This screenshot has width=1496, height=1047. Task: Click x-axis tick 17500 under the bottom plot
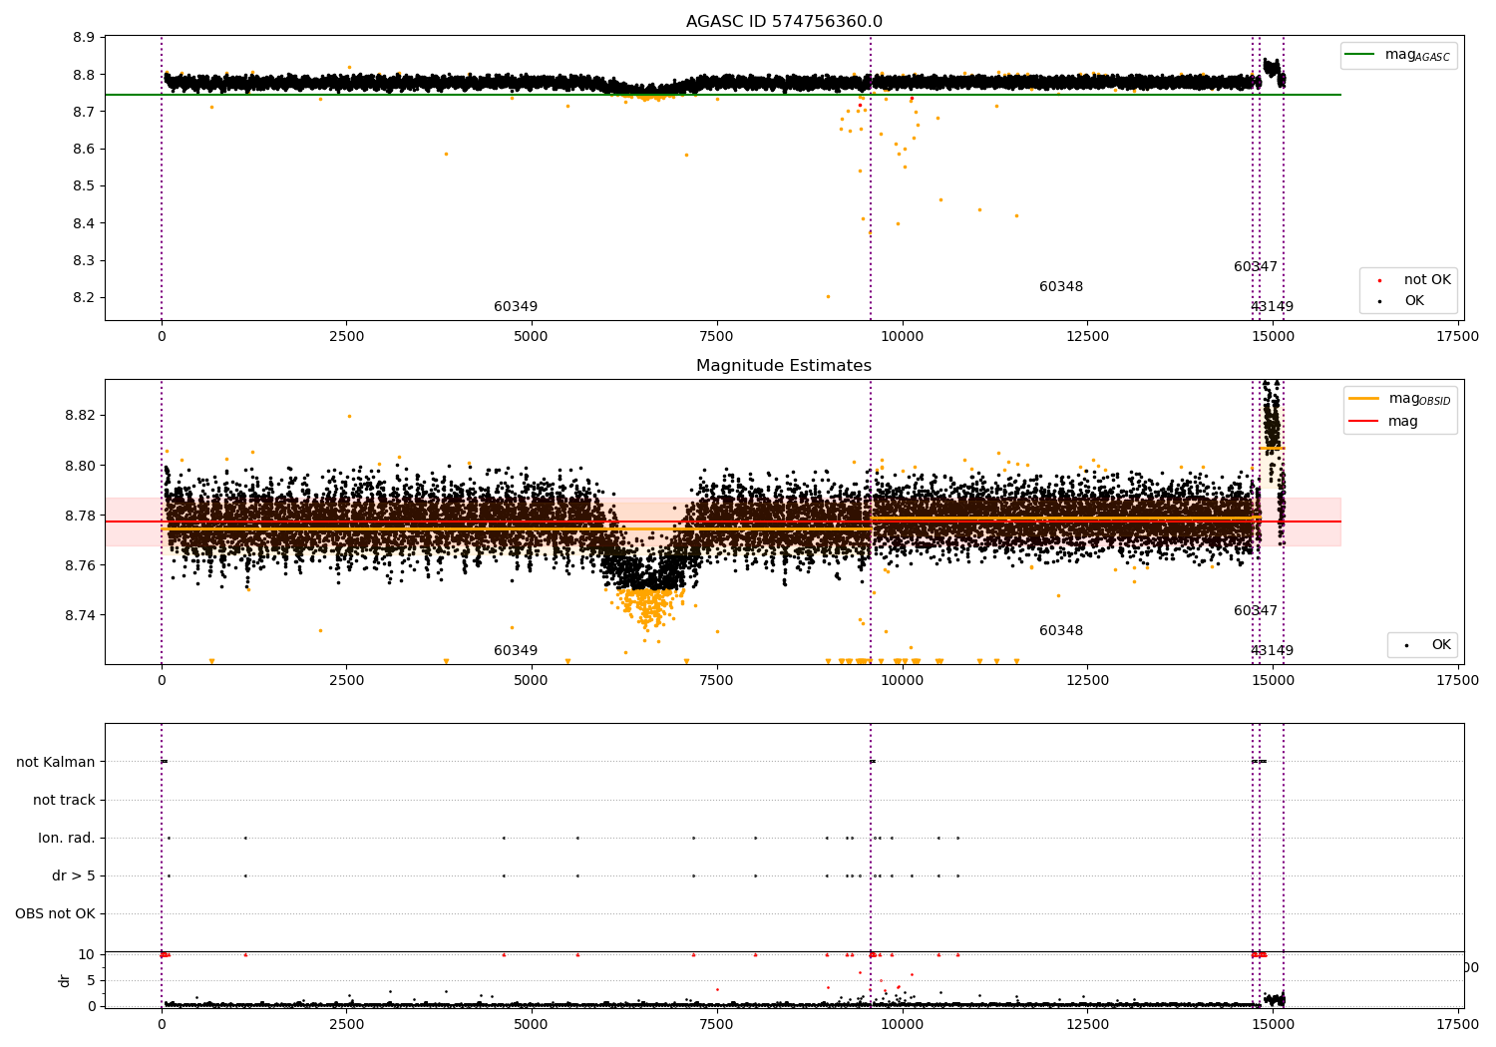pyautogui.click(x=1458, y=1024)
